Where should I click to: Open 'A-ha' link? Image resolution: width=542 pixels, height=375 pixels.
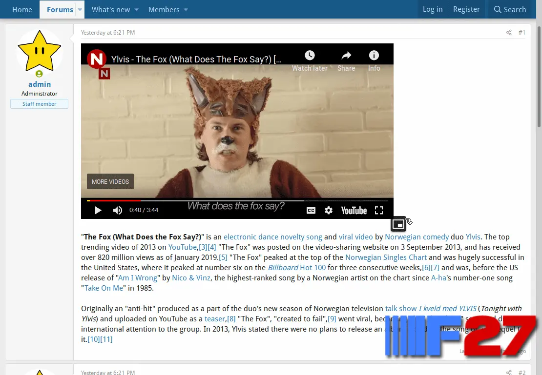click(438, 278)
